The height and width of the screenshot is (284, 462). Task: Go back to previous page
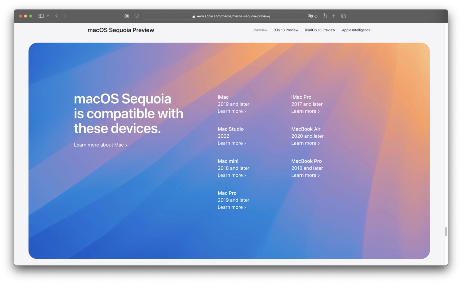pos(56,16)
